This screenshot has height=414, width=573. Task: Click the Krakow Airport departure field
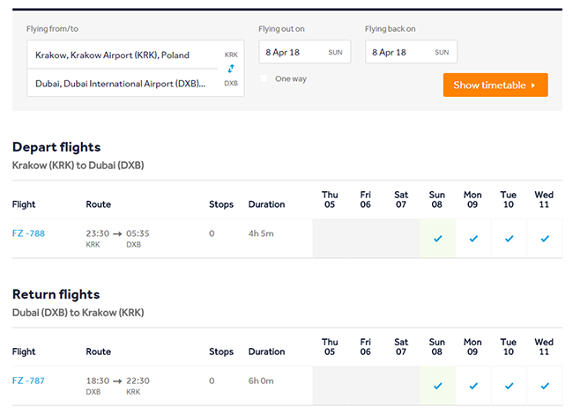coord(123,55)
